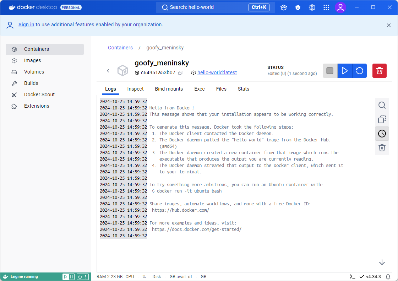
Task: Clear the logs with trash icon
Action: pyautogui.click(x=382, y=148)
